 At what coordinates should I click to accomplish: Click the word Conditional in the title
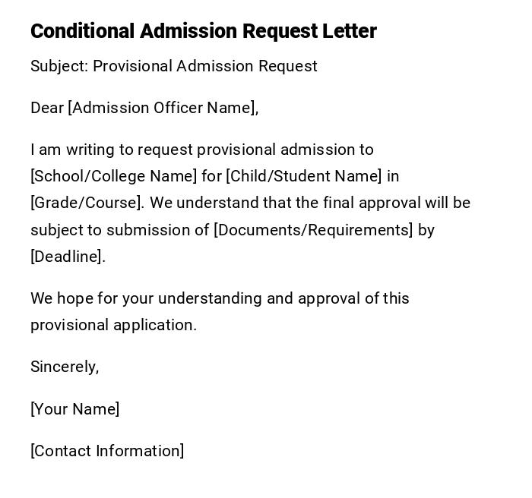pos(83,31)
